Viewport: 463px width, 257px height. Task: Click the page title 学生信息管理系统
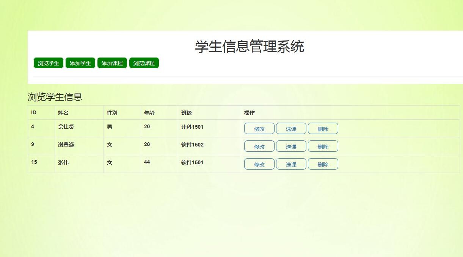click(250, 47)
